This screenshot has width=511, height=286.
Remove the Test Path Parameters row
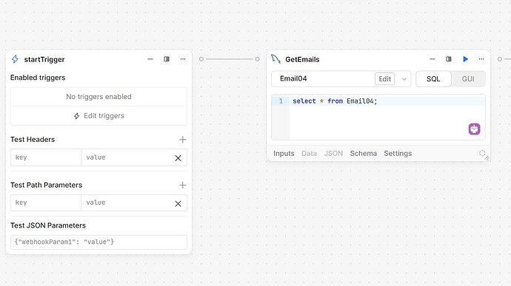click(x=178, y=203)
